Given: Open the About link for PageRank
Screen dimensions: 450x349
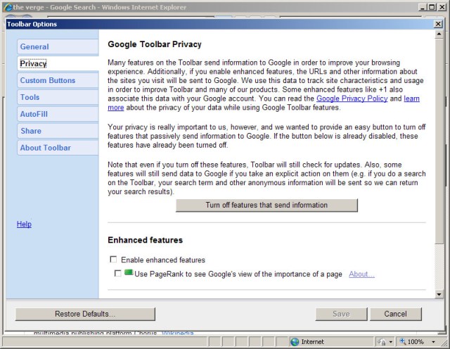Looking at the screenshot, I should click(x=361, y=274).
